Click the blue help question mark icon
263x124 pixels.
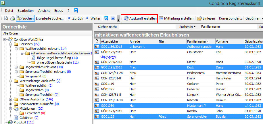click(113, 18)
